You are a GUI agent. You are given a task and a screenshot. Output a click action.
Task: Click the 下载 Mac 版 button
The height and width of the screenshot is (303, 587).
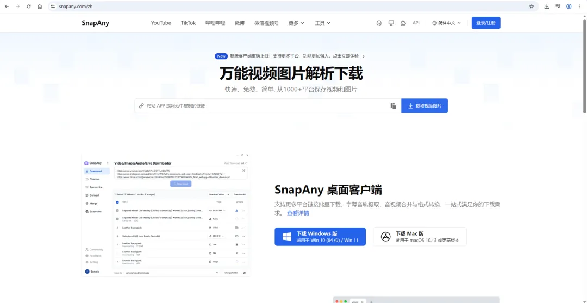pyautogui.click(x=420, y=236)
